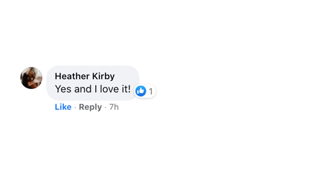
Task: Click the word "love" in the comment
Action: (108, 89)
